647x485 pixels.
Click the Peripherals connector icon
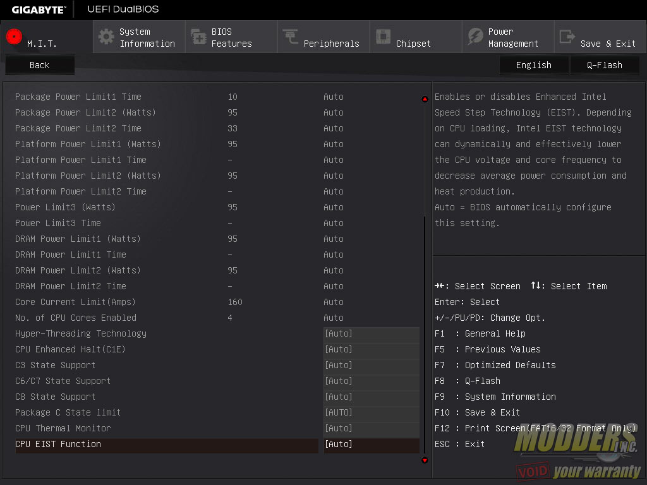tap(291, 36)
